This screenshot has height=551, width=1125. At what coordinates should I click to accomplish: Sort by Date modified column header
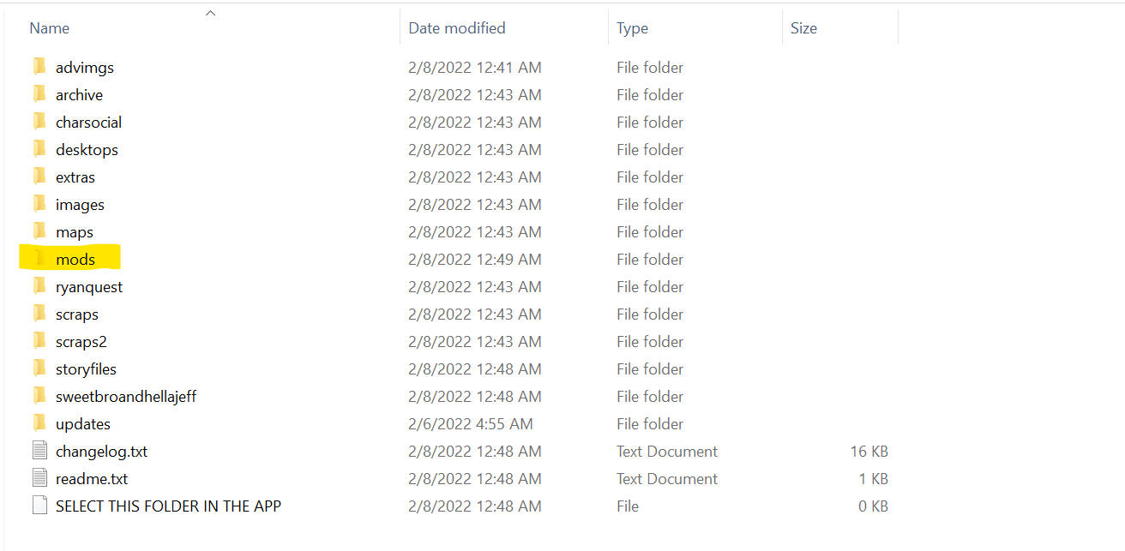[456, 28]
